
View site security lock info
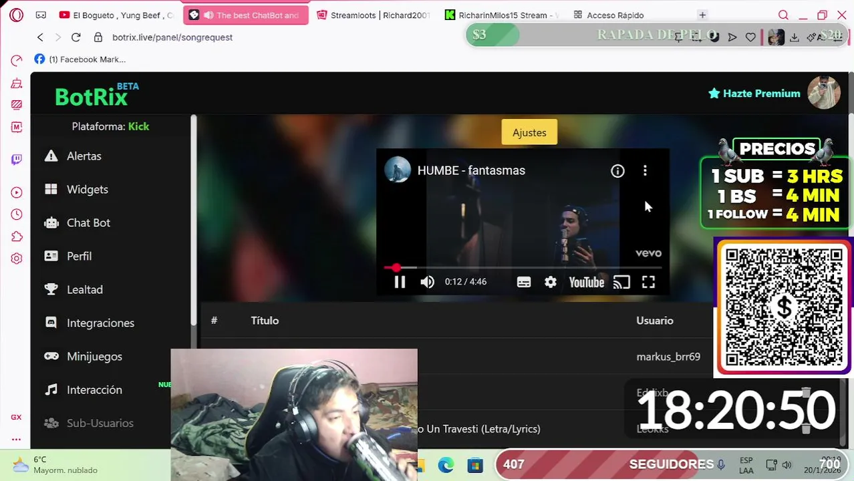coord(98,37)
